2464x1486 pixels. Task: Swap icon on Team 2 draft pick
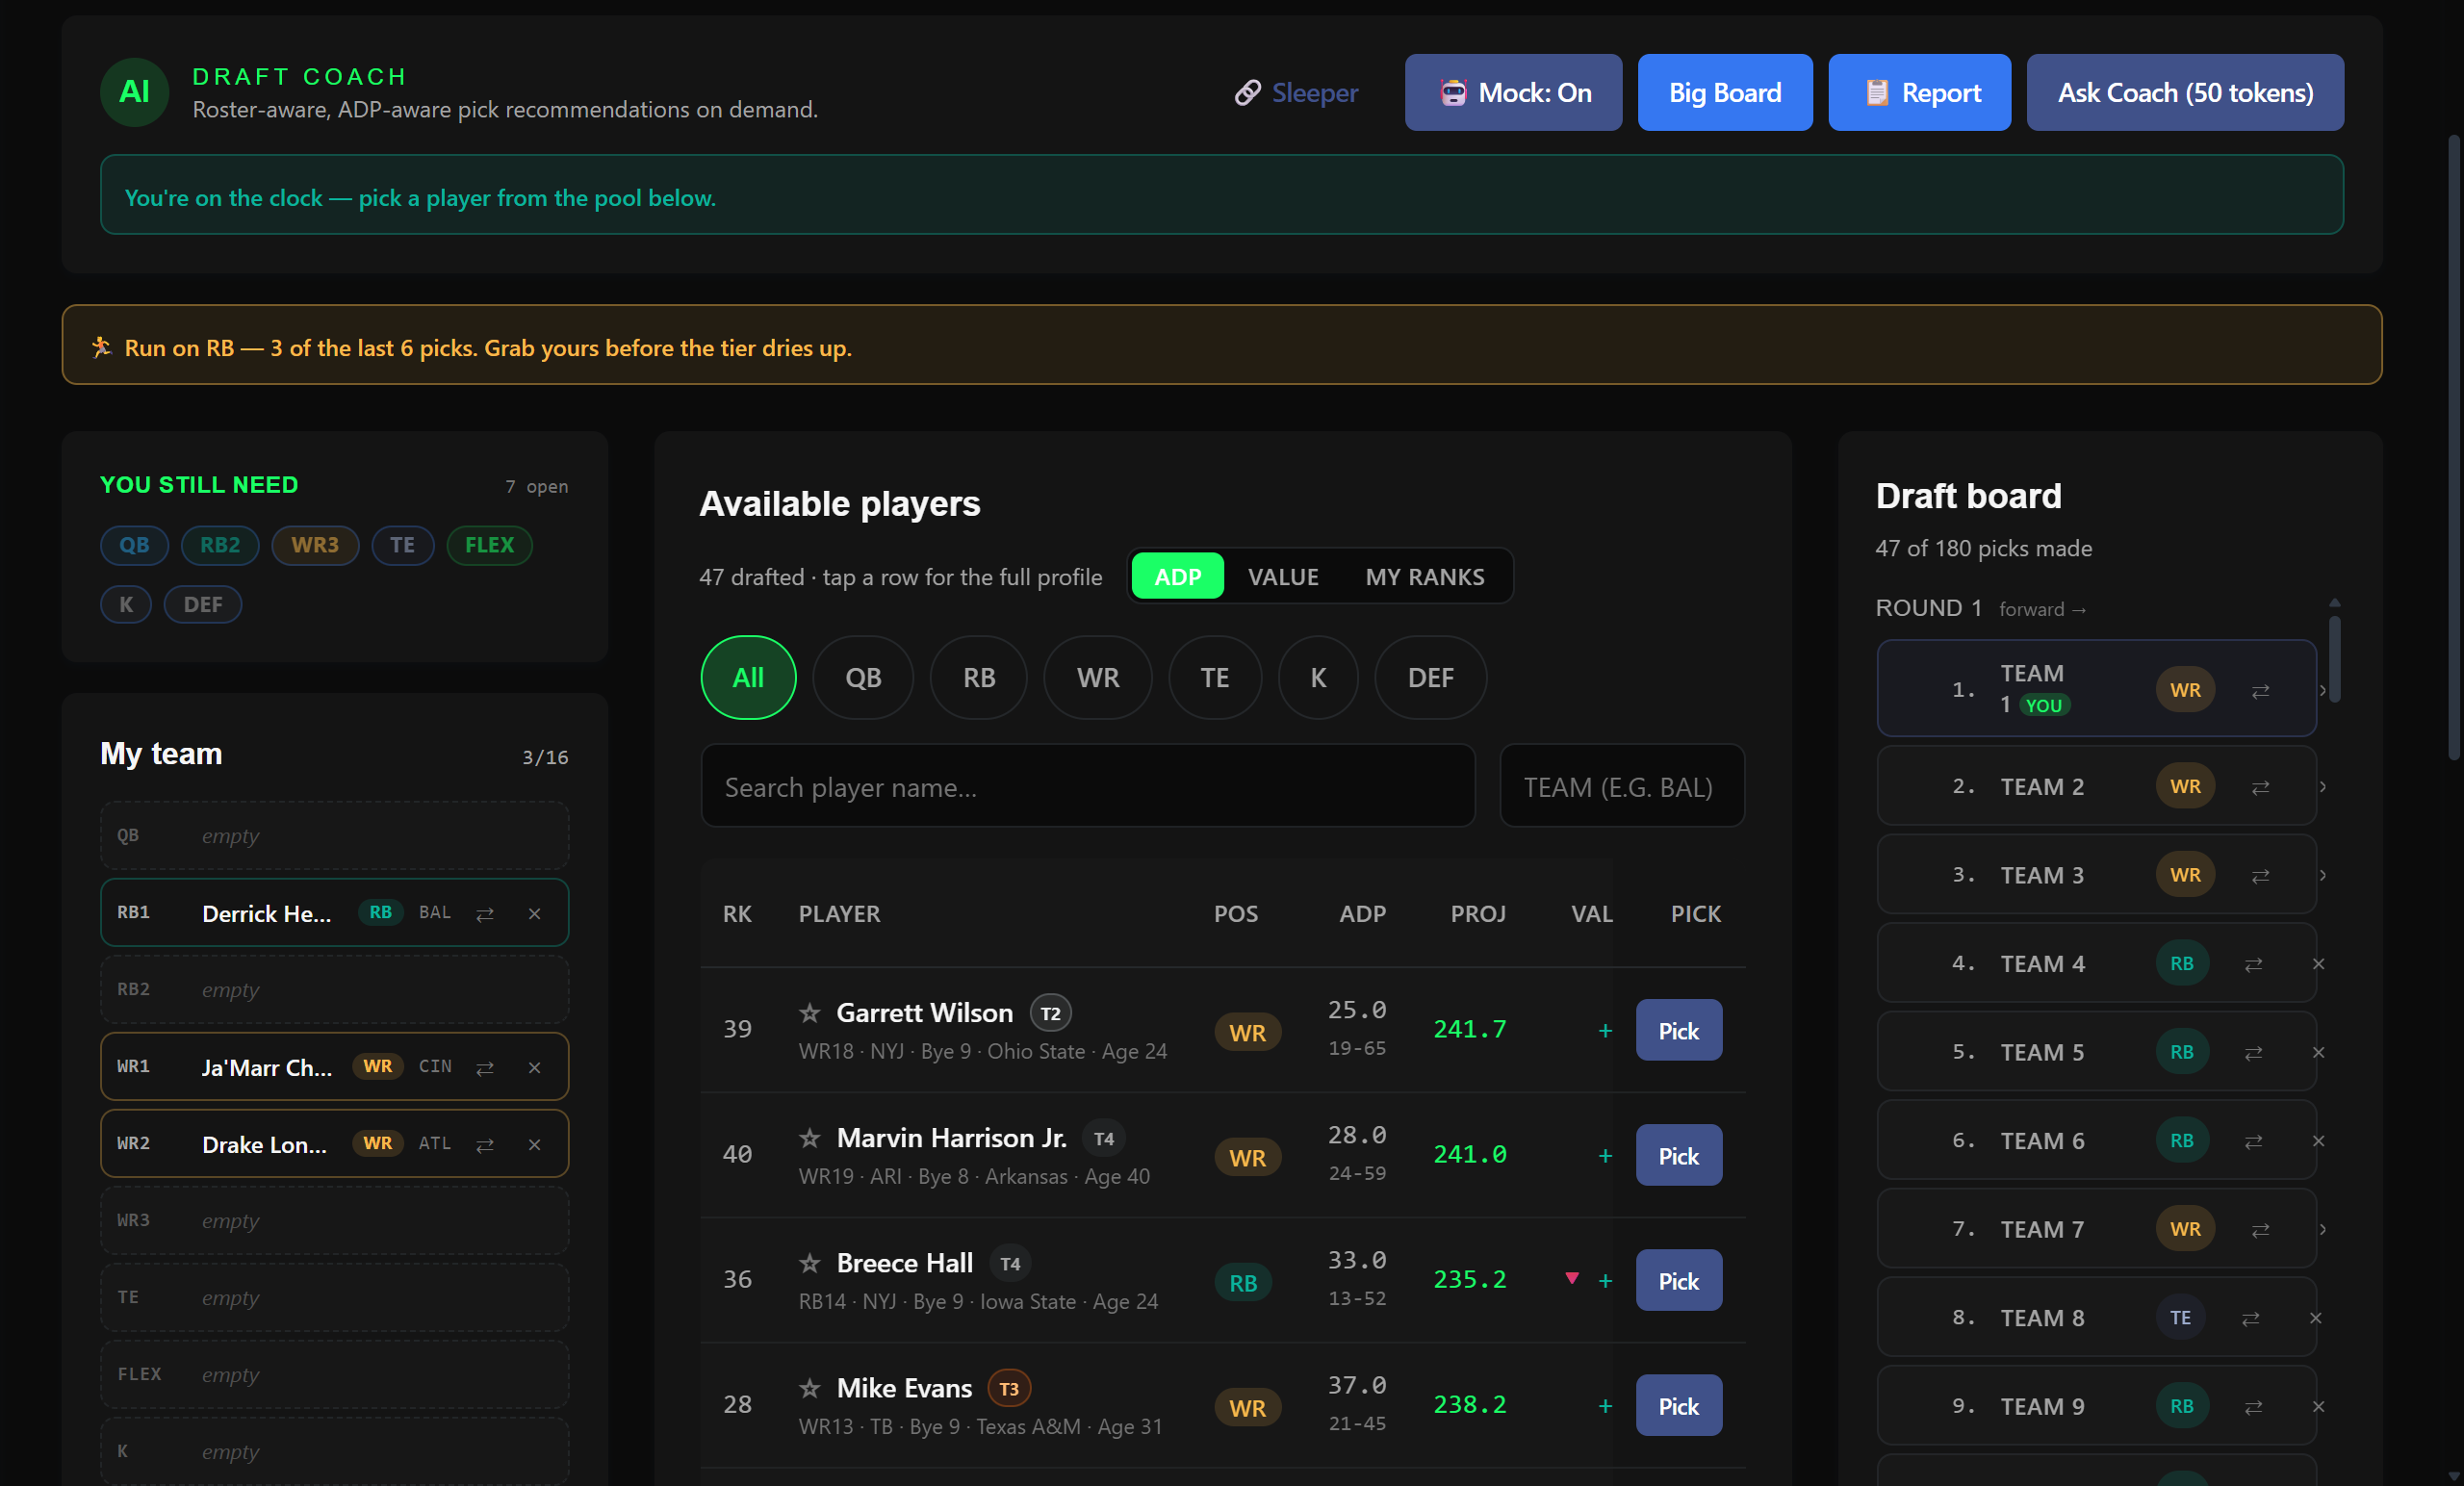[2260, 788]
